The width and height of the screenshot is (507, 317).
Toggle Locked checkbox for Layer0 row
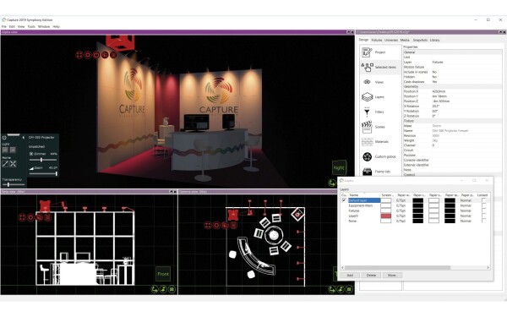coord(483,216)
